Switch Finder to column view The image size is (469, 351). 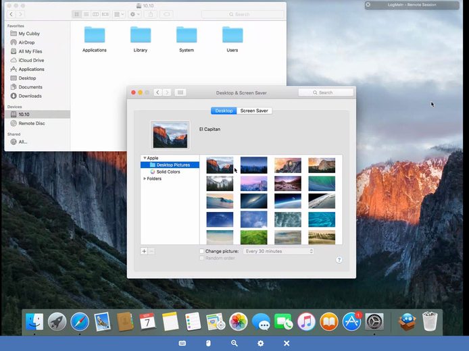click(x=96, y=14)
